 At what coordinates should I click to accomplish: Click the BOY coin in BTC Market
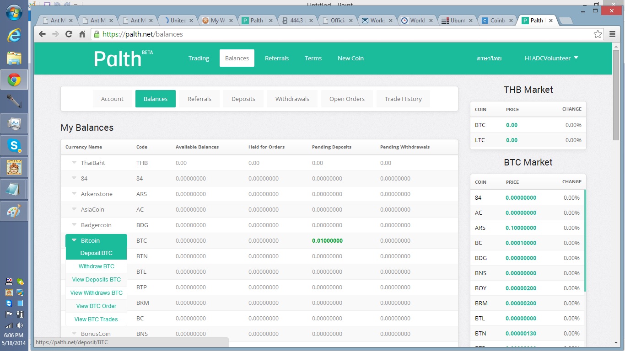tap(480, 288)
